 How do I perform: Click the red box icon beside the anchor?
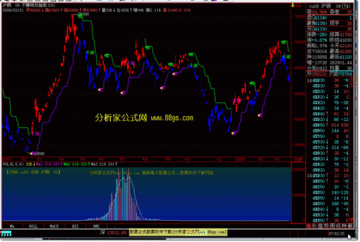(298, 5)
